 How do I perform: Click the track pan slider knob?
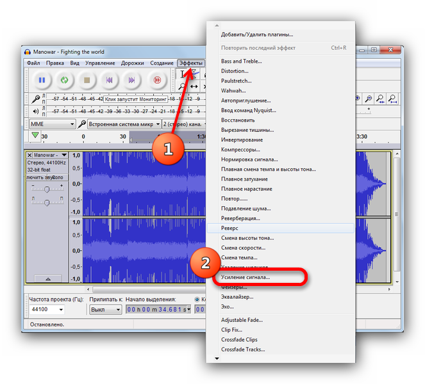pos(47,202)
